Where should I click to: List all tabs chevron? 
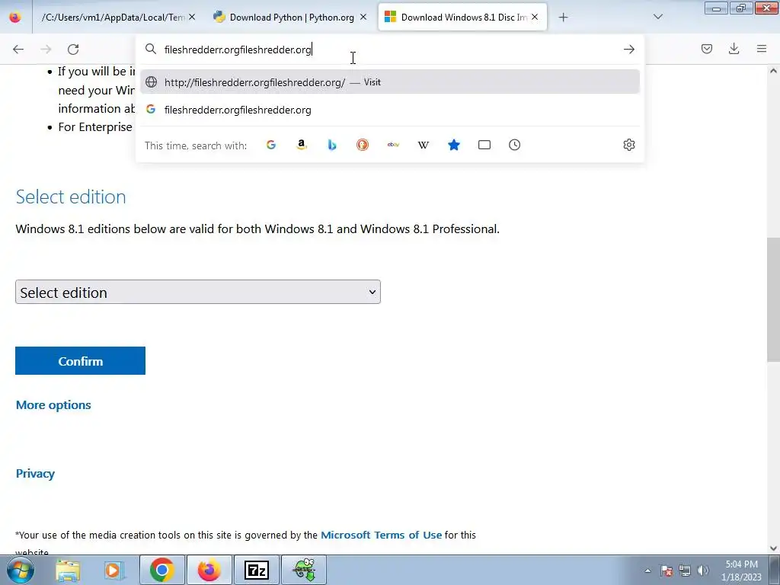[657, 17]
